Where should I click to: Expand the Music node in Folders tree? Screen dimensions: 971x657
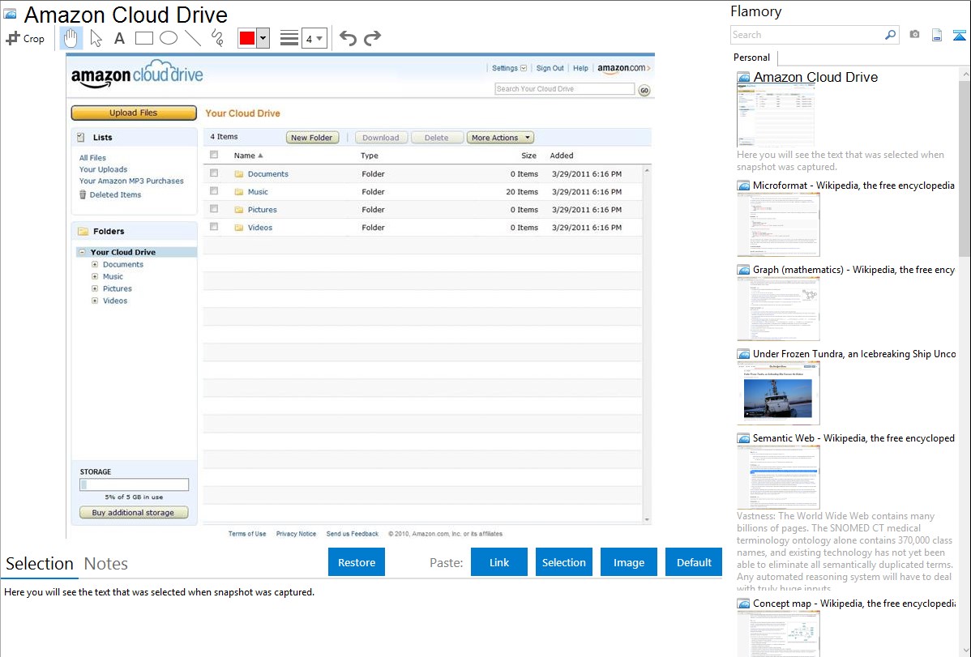point(95,277)
